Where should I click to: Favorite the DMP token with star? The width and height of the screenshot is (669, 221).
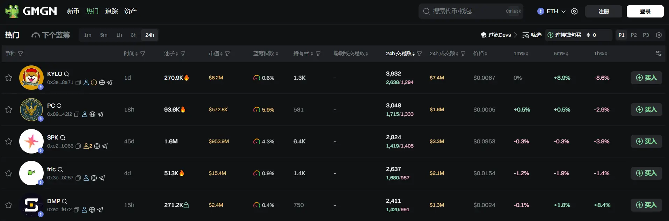pyautogui.click(x=9, y=205)
